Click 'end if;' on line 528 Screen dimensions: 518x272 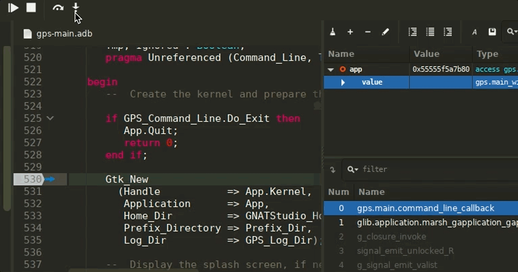click(126, 155)
